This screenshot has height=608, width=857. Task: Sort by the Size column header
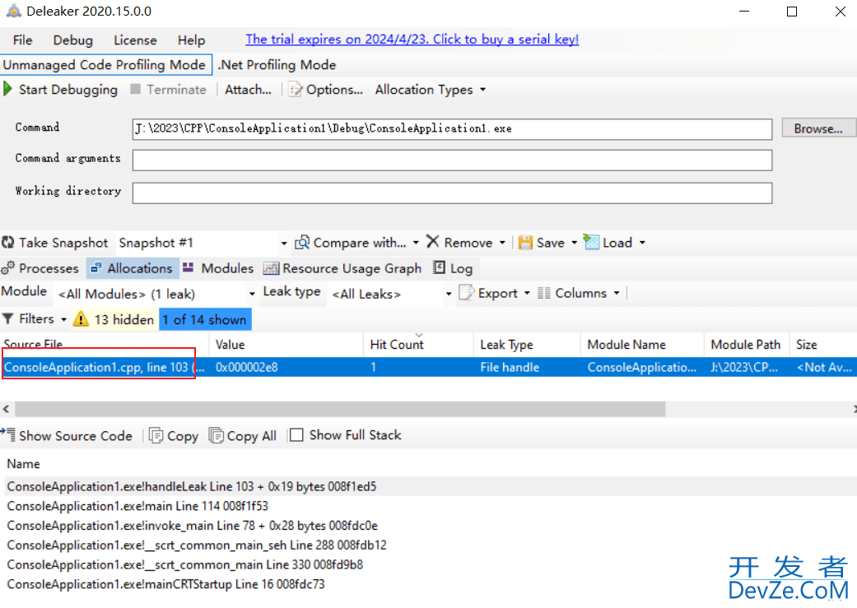tap(823, 345)
